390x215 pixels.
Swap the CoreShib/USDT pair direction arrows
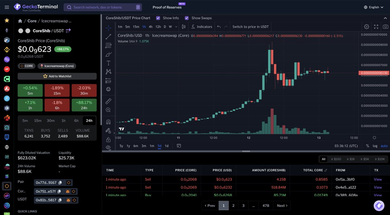pos(68,31)
